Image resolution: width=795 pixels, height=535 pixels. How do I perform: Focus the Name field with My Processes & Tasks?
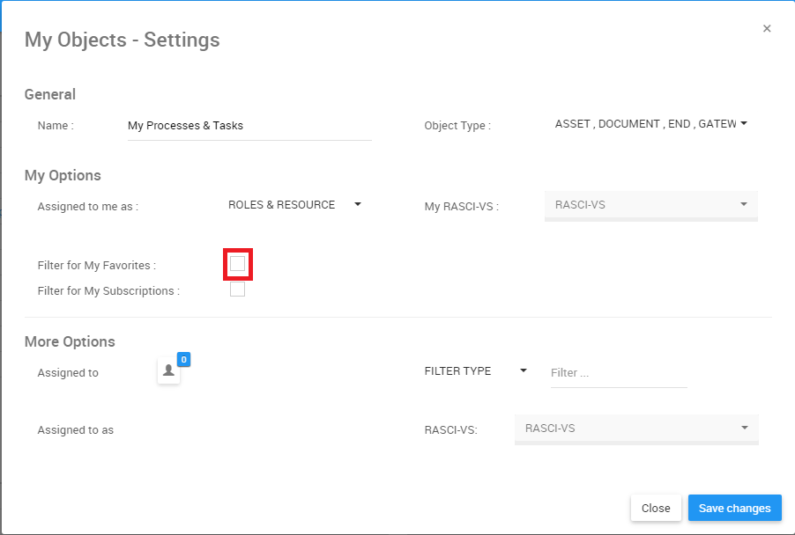tap(249, 126)
